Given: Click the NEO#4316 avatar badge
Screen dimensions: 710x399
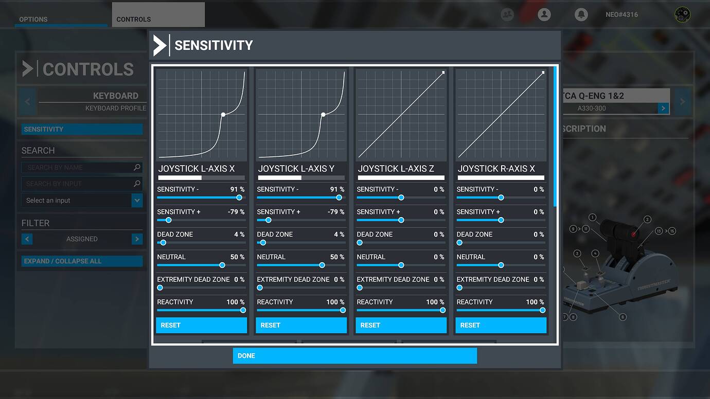Looking at the screenshot, I should [x=682, y=14].
